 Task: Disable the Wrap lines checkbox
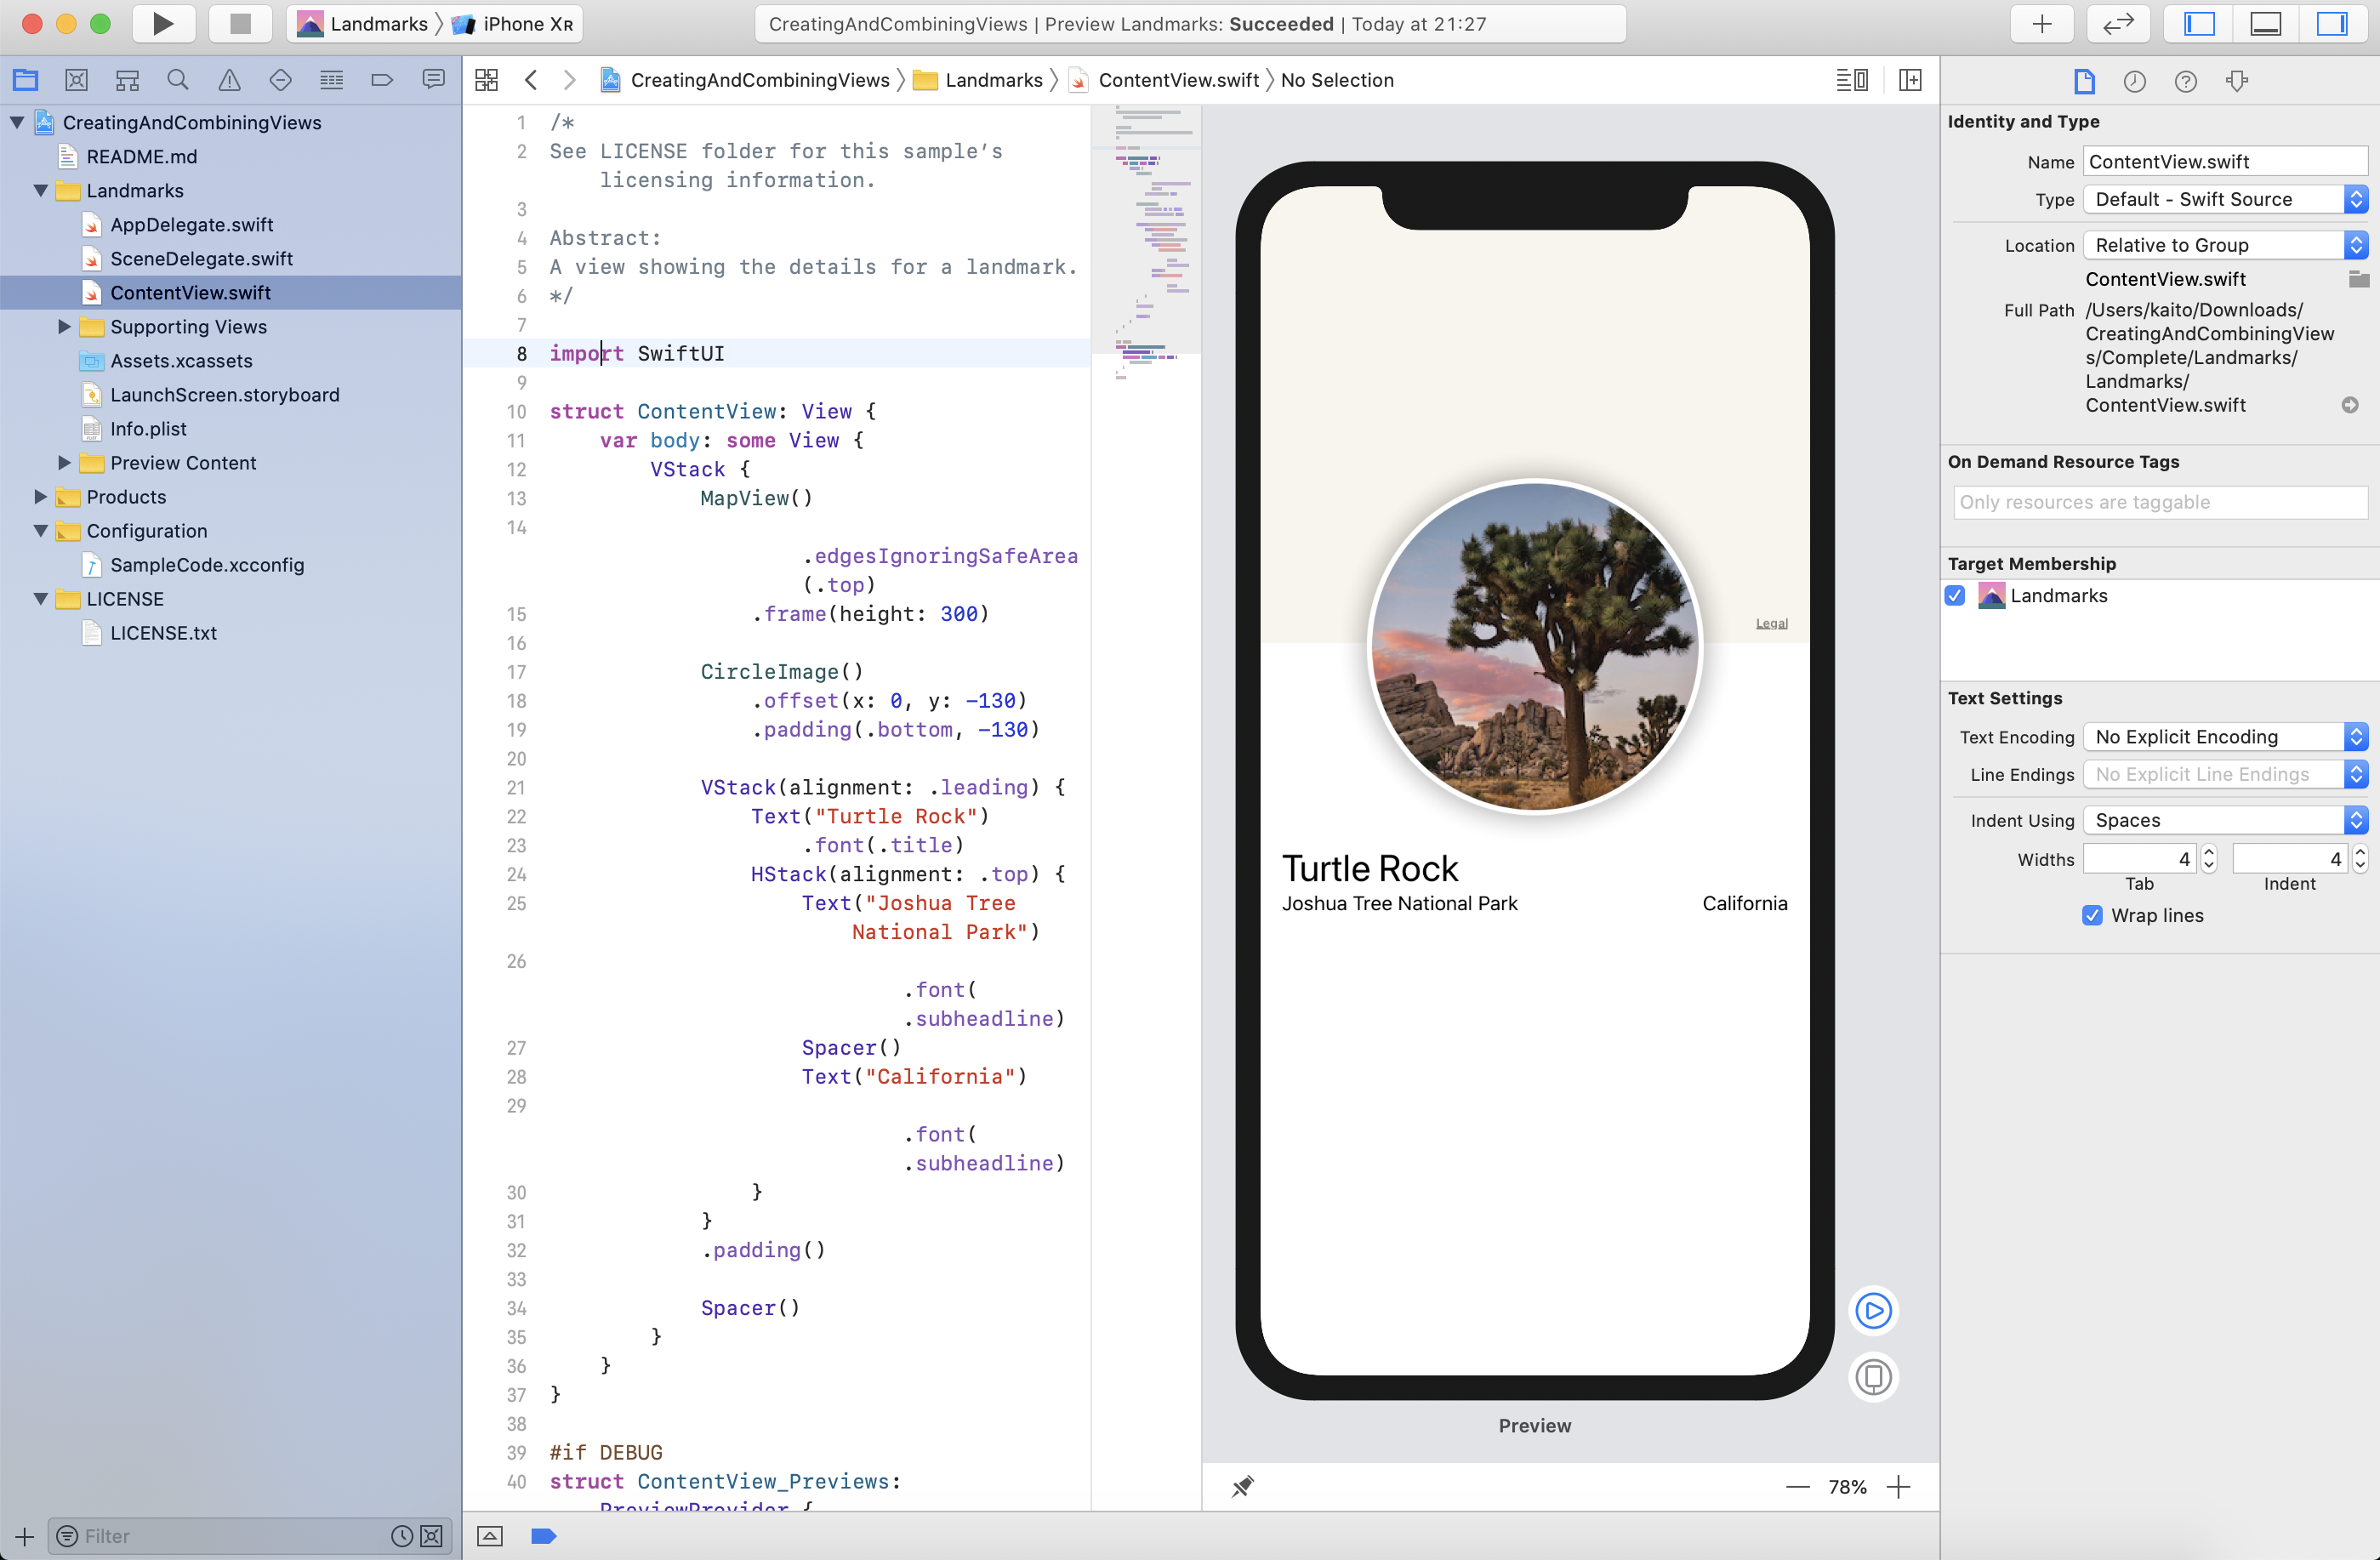pos(2092,915)
